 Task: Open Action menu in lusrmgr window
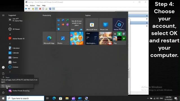(32, 6)
